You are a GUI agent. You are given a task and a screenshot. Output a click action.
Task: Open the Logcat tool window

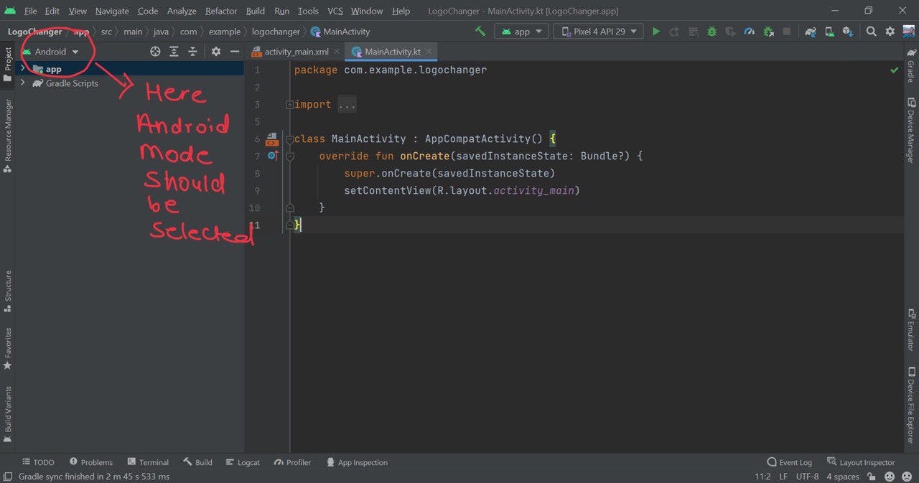click(243, 462)
